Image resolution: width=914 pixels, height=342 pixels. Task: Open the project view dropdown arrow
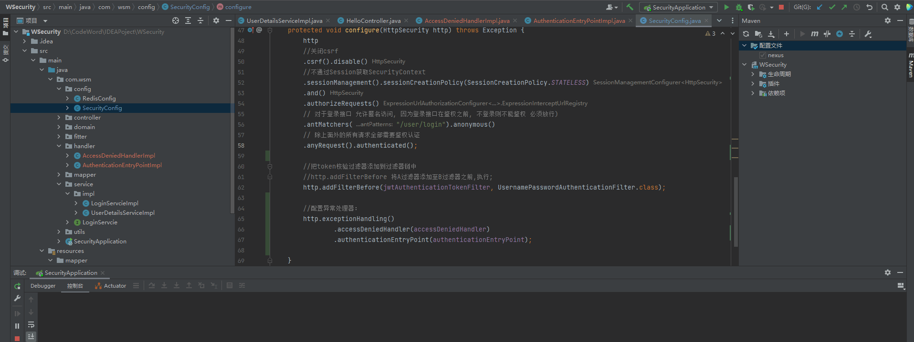(45, 21)
